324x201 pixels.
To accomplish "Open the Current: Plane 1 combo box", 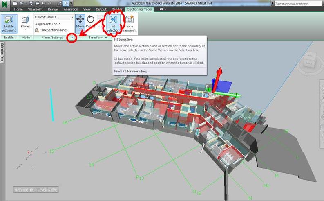I will pos(54,17).
